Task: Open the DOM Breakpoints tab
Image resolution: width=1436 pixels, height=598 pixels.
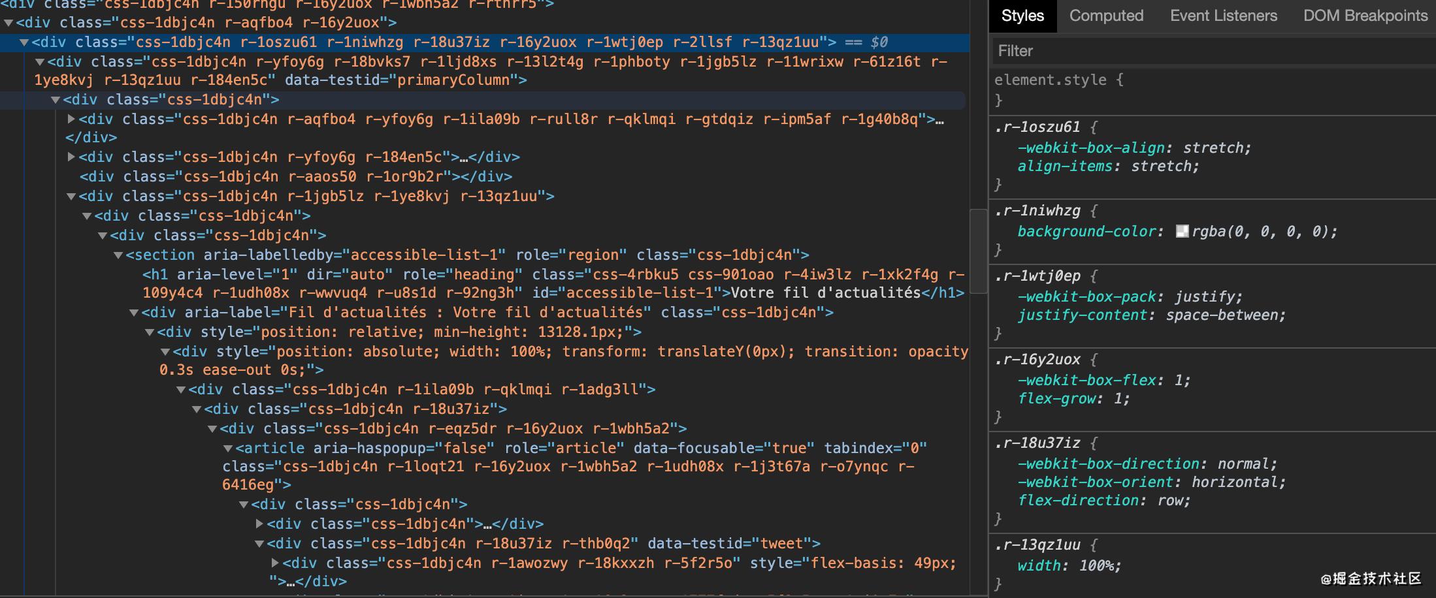Action: pos(1365,16)
